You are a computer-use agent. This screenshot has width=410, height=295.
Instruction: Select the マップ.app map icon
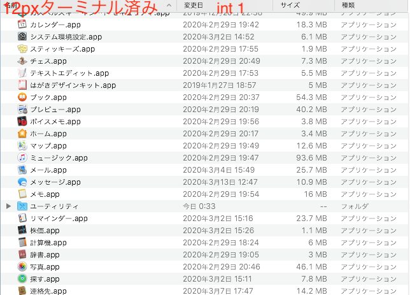pyautogui.click(x=22, y=145)
